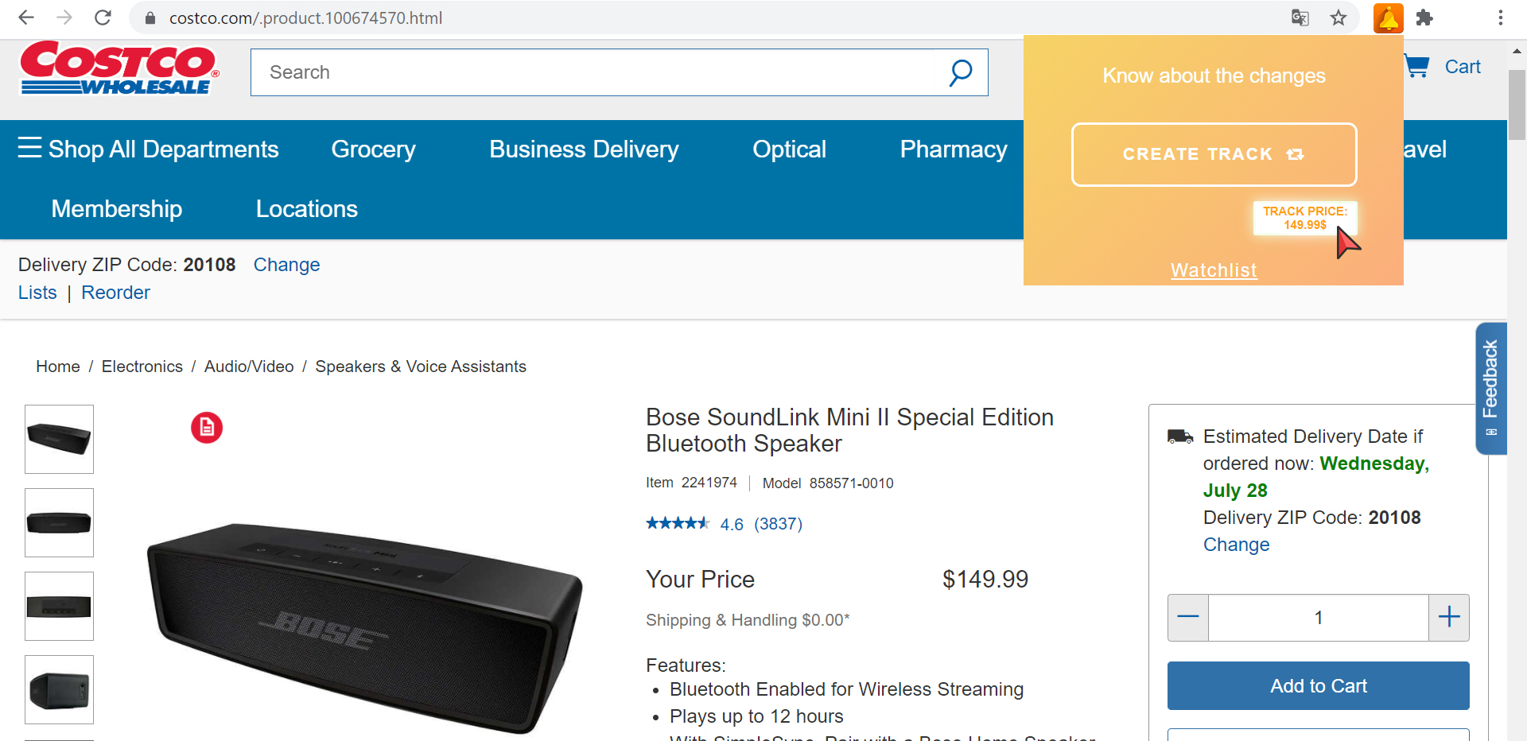Go back to the previous browser page

[x=26, y=17]
